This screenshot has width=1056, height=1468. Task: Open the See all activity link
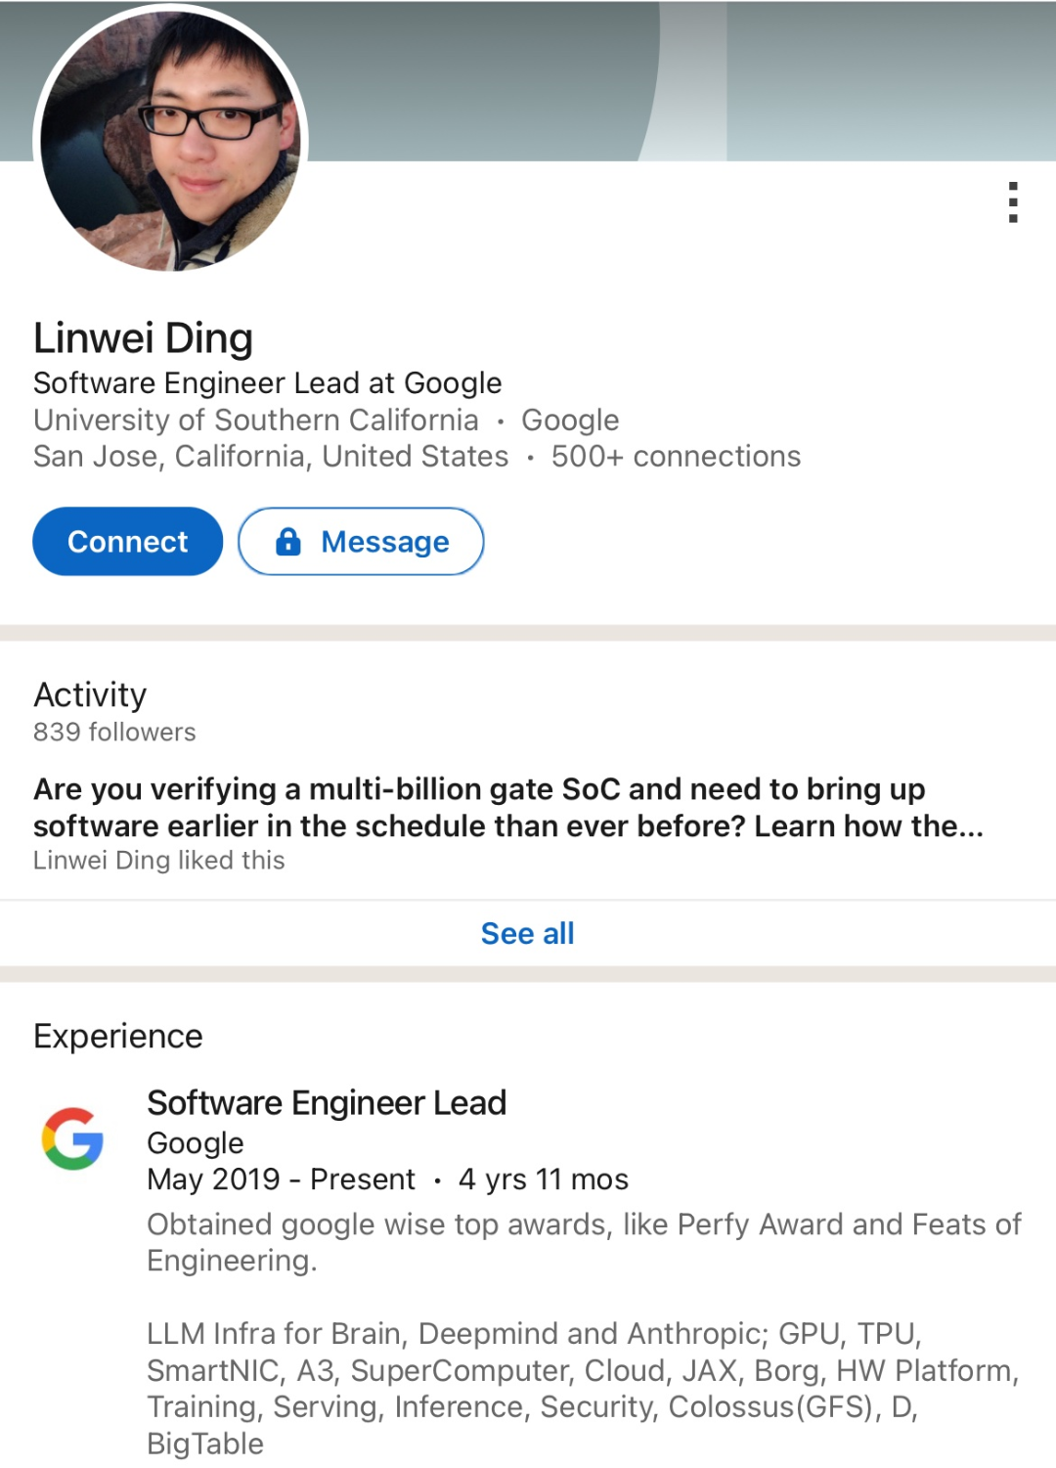click(528, 933)
